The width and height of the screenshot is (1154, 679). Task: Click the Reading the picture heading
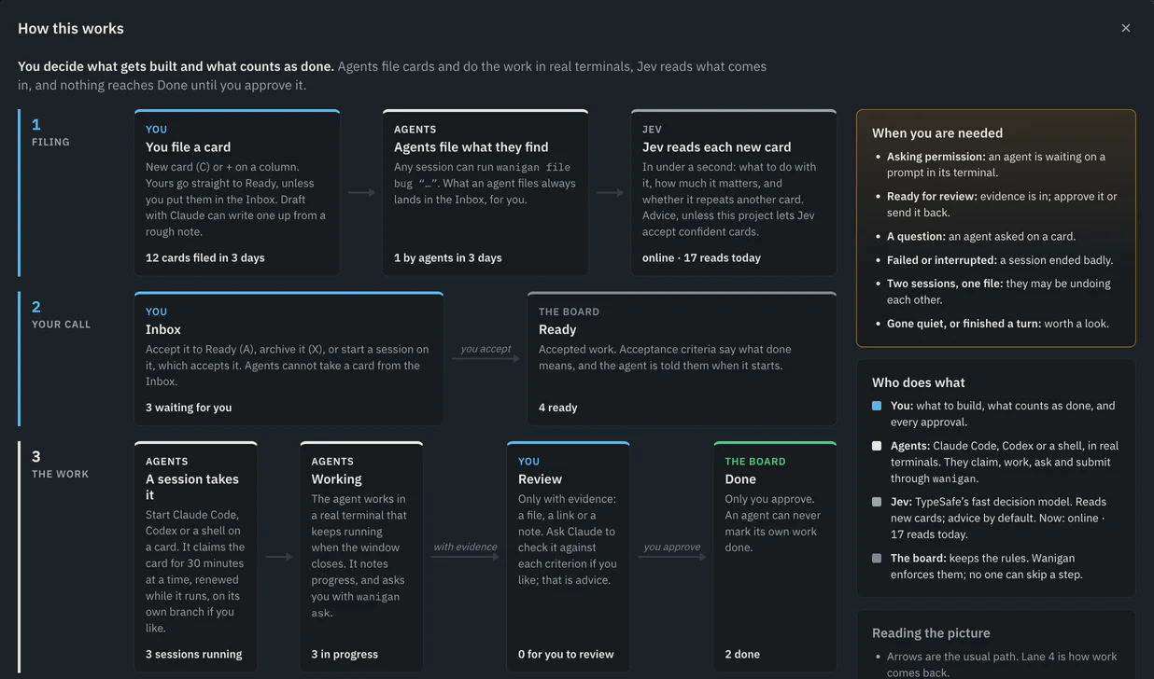931,632
